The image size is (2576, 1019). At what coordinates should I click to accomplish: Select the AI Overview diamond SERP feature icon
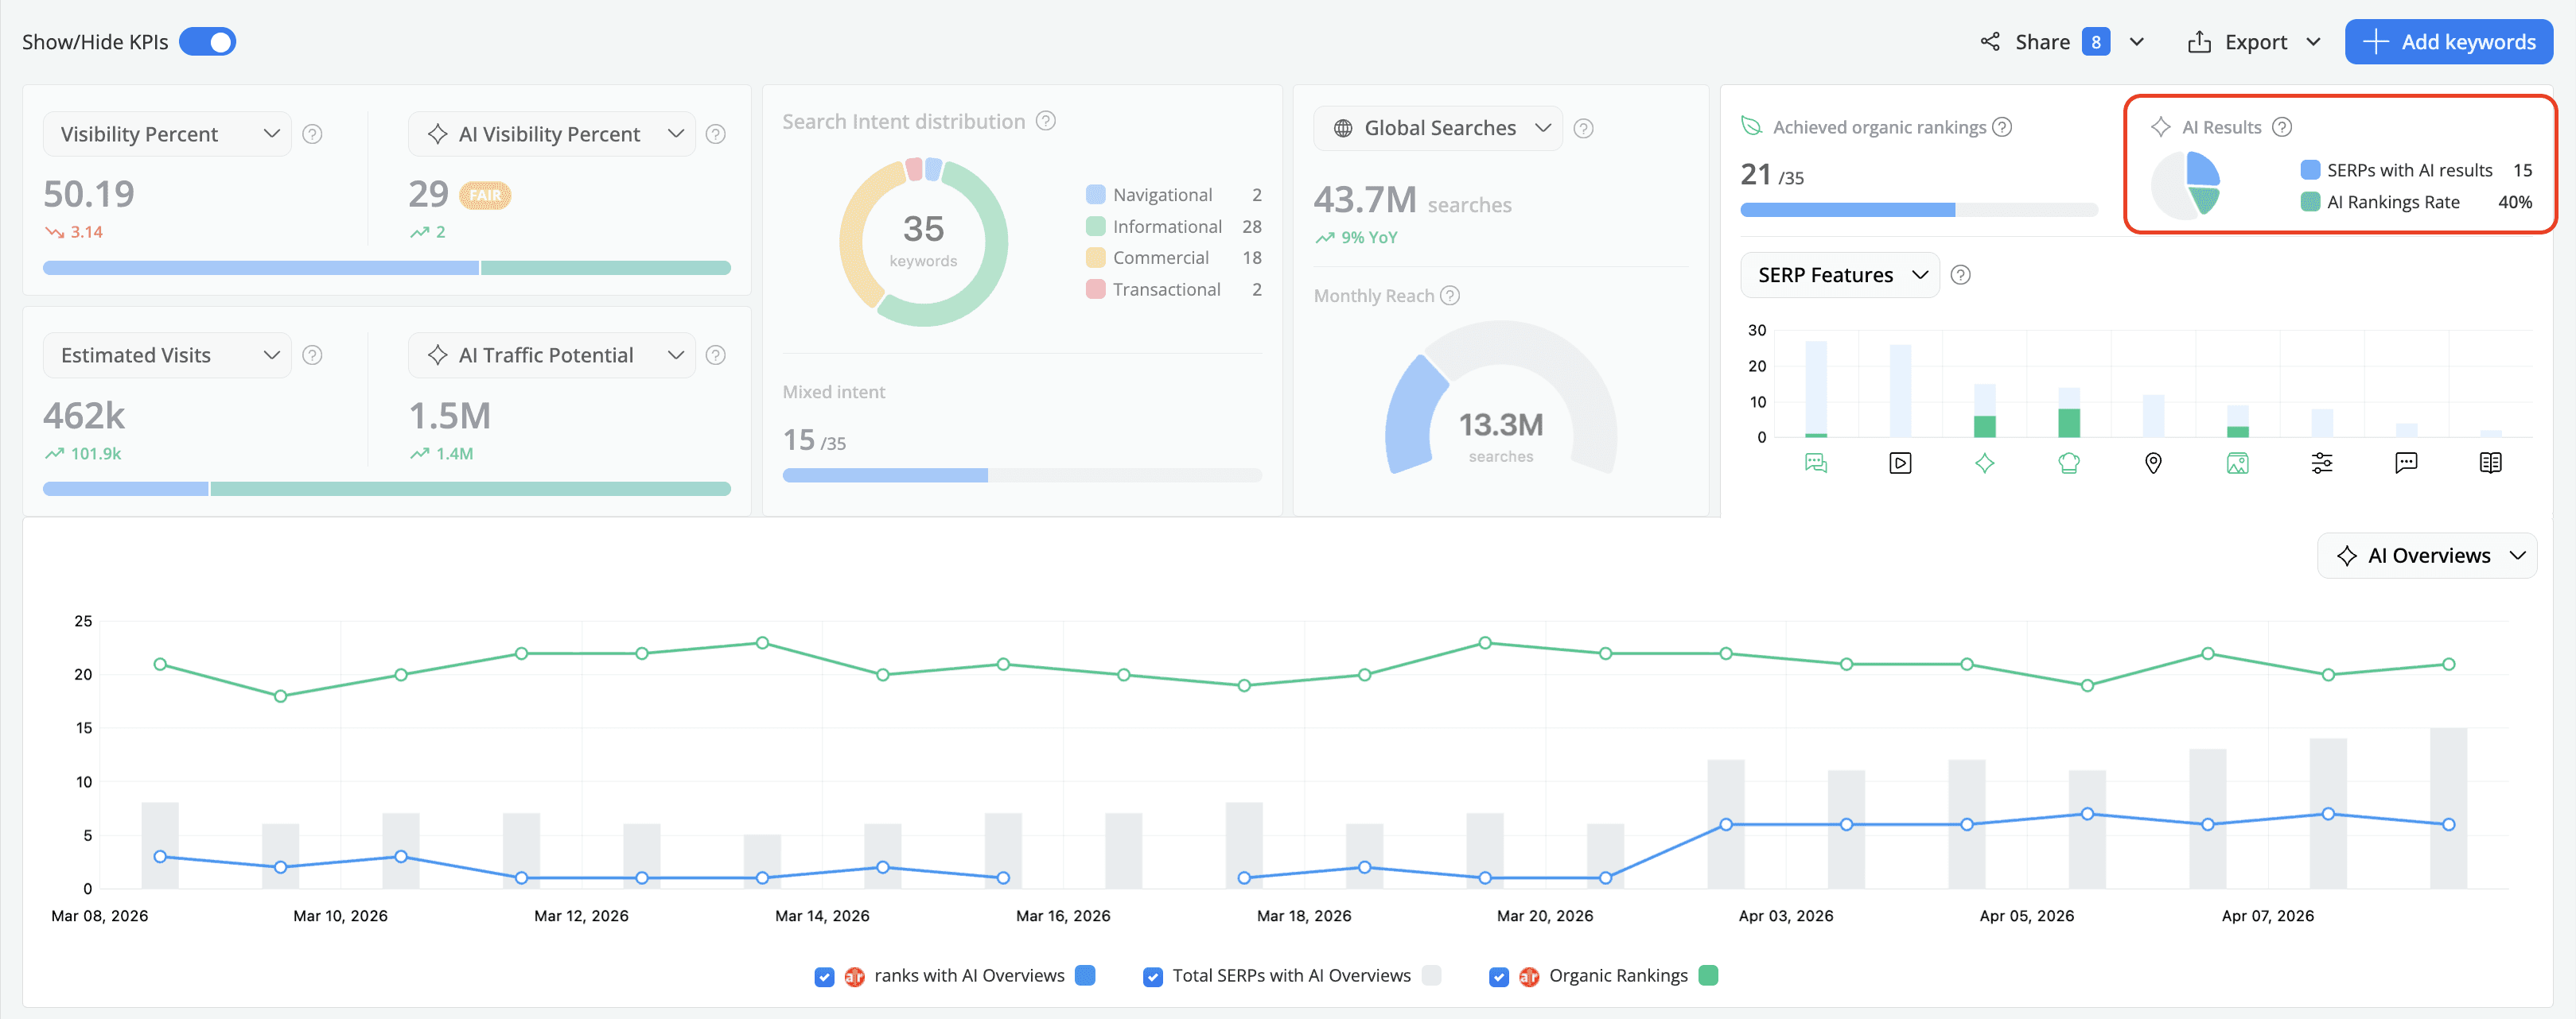[1986, 463]
